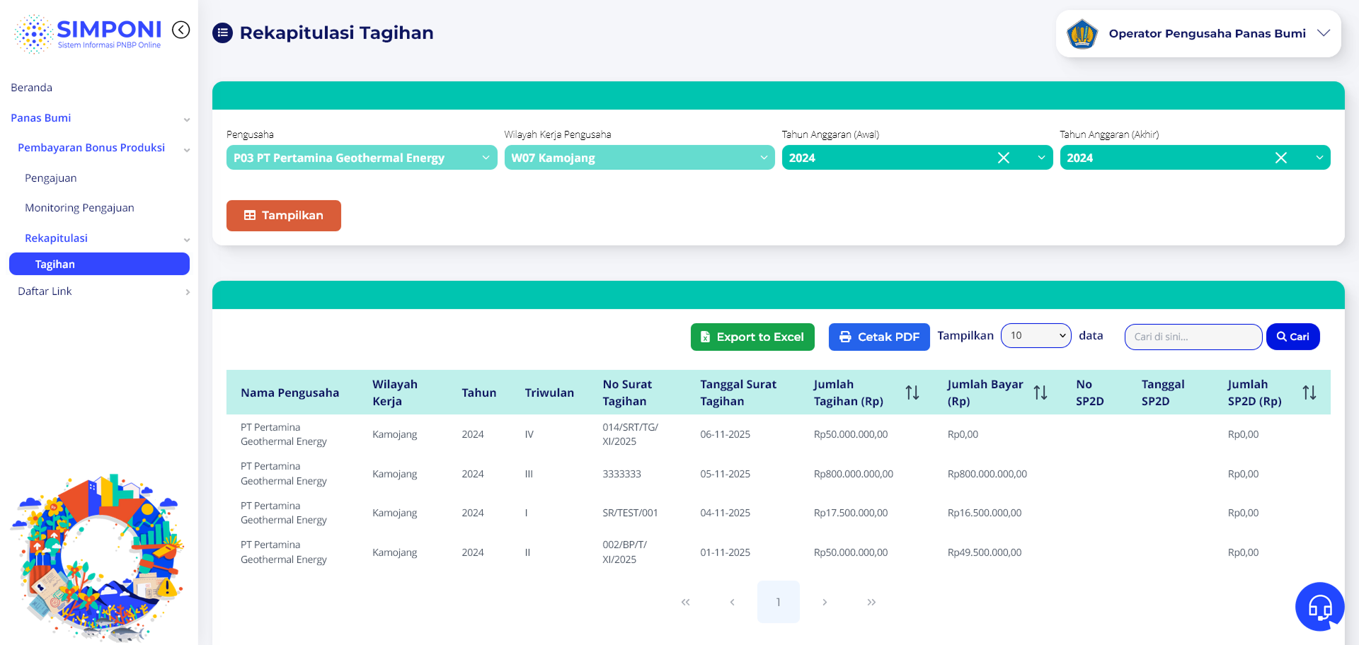The image size is (1359, 645).
Task: Click the Tanggal Surat Tagihan column header
Action: [738, 393]
